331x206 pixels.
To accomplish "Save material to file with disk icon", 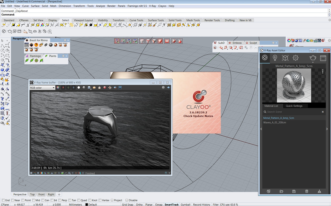I will [x=294, y=191].
